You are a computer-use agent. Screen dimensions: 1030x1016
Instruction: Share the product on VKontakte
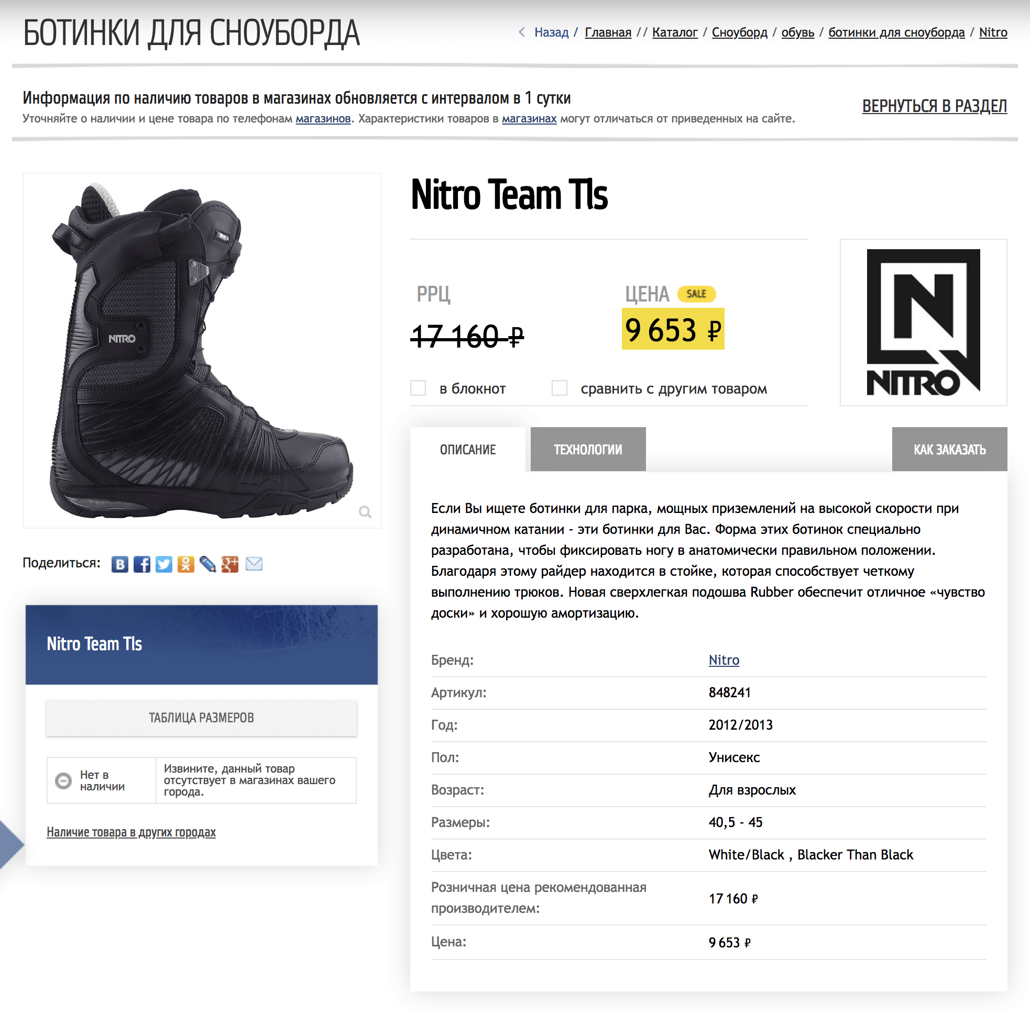pyautogui.click(x=120, y=564)
